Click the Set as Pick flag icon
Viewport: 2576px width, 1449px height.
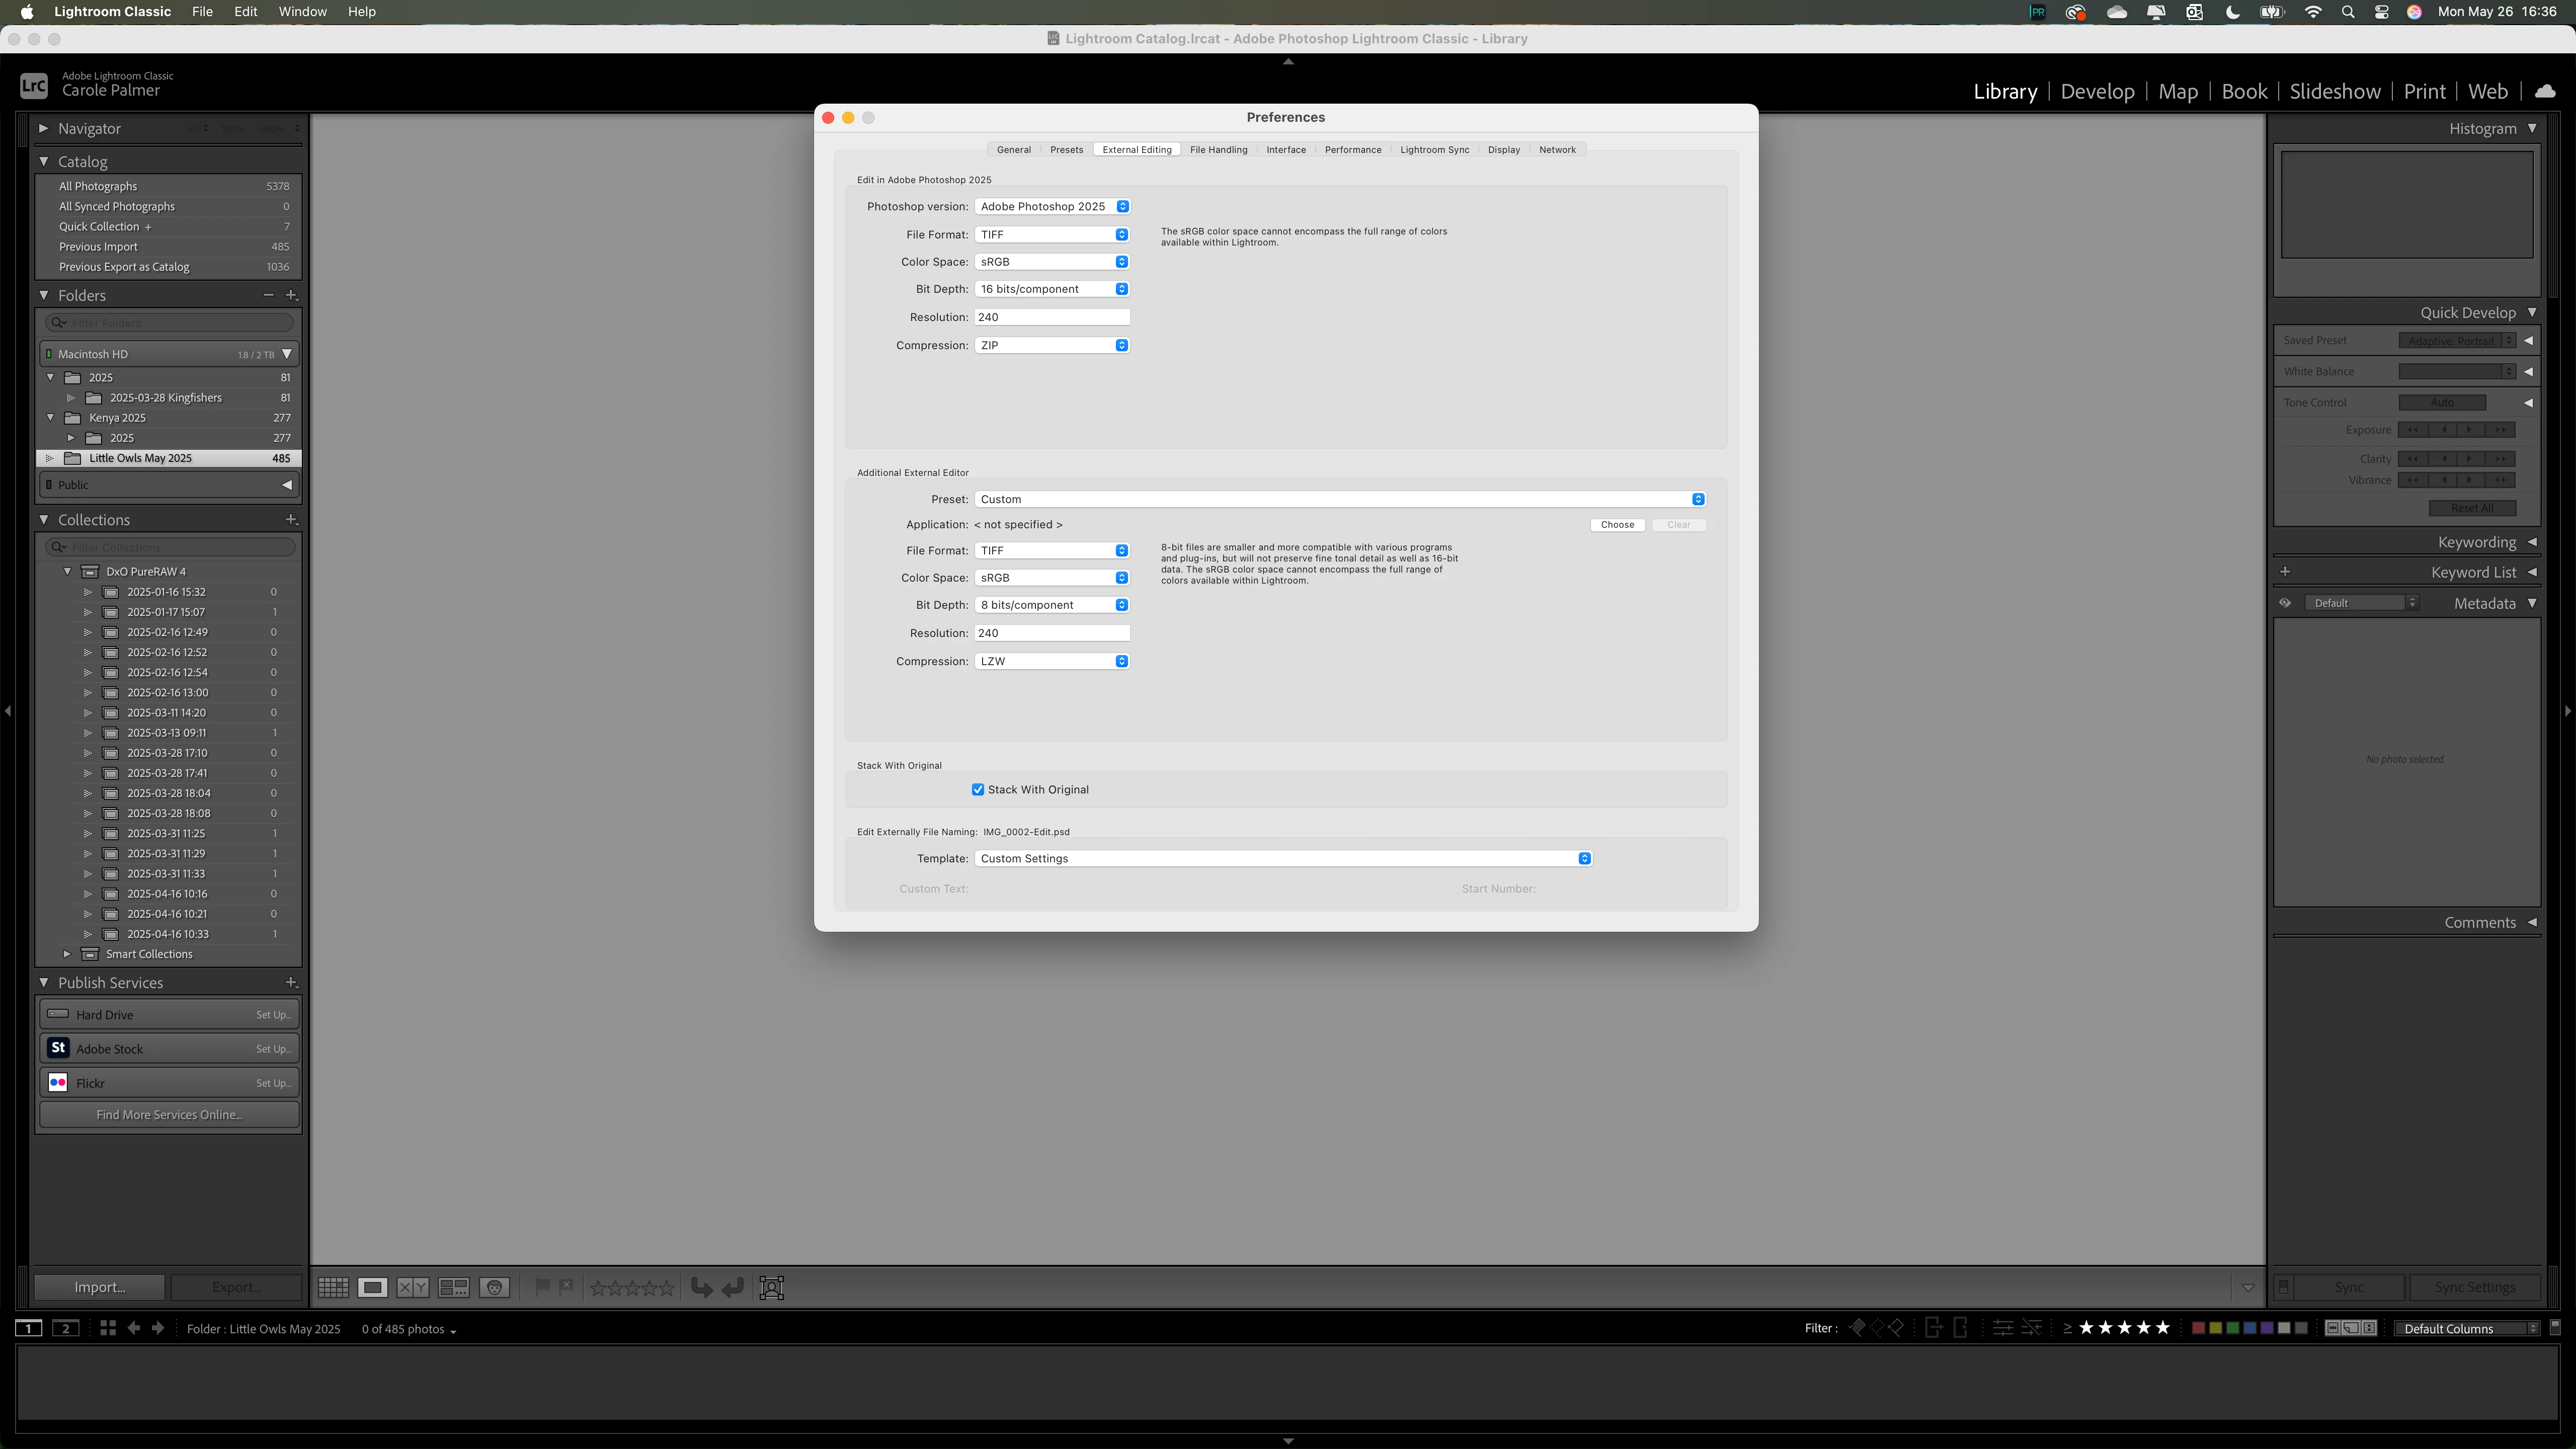(542, 1287)
